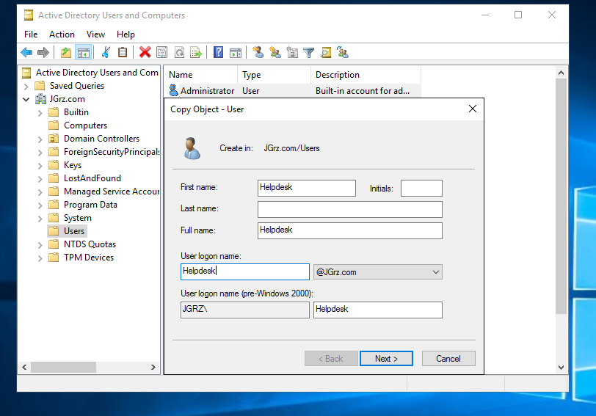
Task: Open the File menu
Action: coord(31,34)
